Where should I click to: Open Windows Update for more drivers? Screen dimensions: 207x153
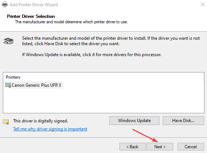(134, 121)
